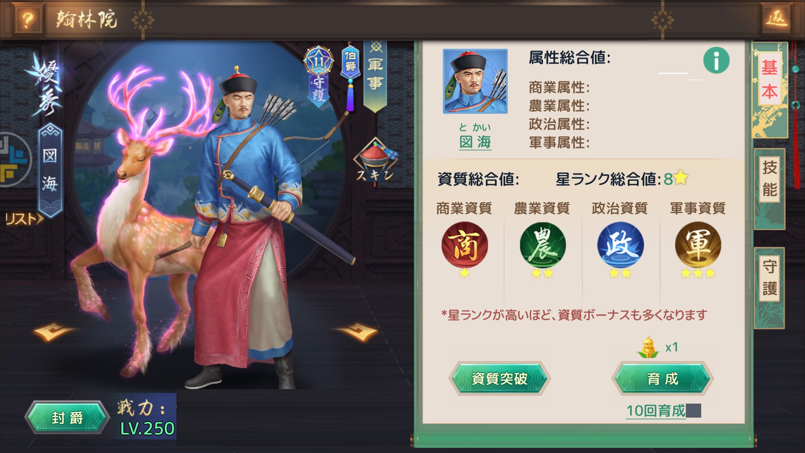Screen dimensions: 805x453
Task: Open the question mark help icon
Action: pyautogui.click(x=27, y=19)
